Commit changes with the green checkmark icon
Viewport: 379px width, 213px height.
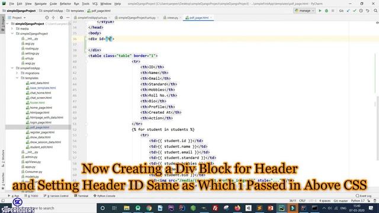[x=355, y=11]
